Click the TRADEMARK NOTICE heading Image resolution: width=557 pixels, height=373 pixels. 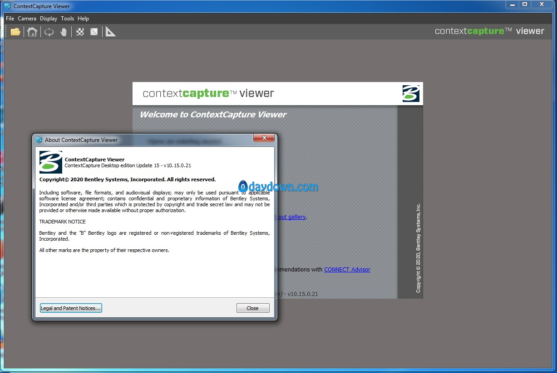62,222
